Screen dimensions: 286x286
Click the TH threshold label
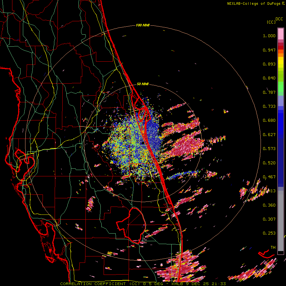[x=273, y=248]
